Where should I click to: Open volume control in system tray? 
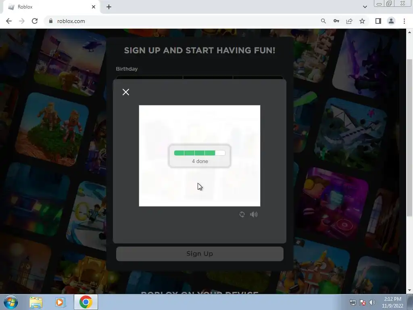tap(372, 302)
